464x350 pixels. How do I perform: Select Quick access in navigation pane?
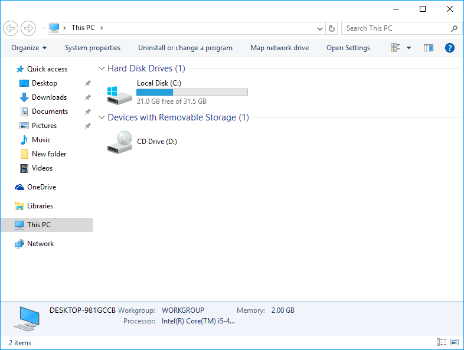coord(47,69)
